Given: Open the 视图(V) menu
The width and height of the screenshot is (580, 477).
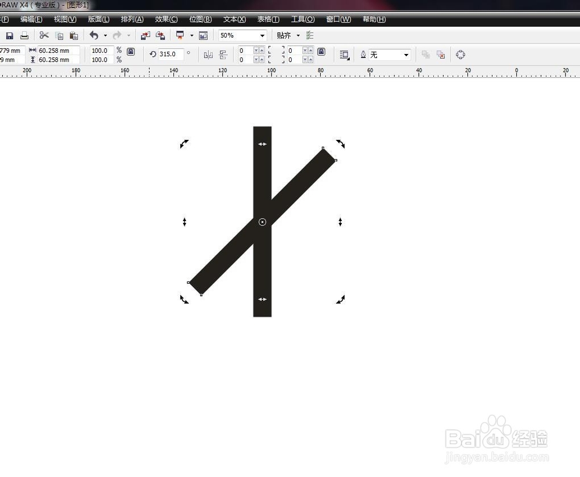Looking at the screenshot, I should [65, 19].
